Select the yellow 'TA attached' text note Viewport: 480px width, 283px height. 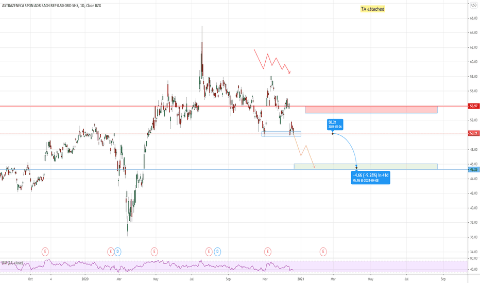372,9
